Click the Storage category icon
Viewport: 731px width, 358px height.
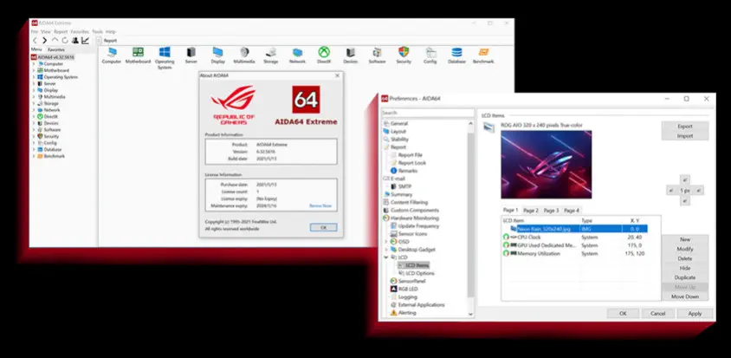(x=271, y=52)
